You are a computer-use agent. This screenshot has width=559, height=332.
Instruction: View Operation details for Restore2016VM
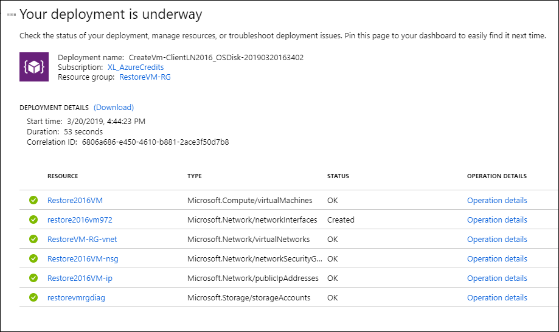coord(497,201)
